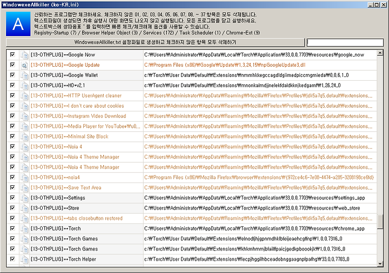Image resolution: width=389 pixels, height=273 pixels.
Task: Select the Torch Helper entry name
Action: pos(63,259)
